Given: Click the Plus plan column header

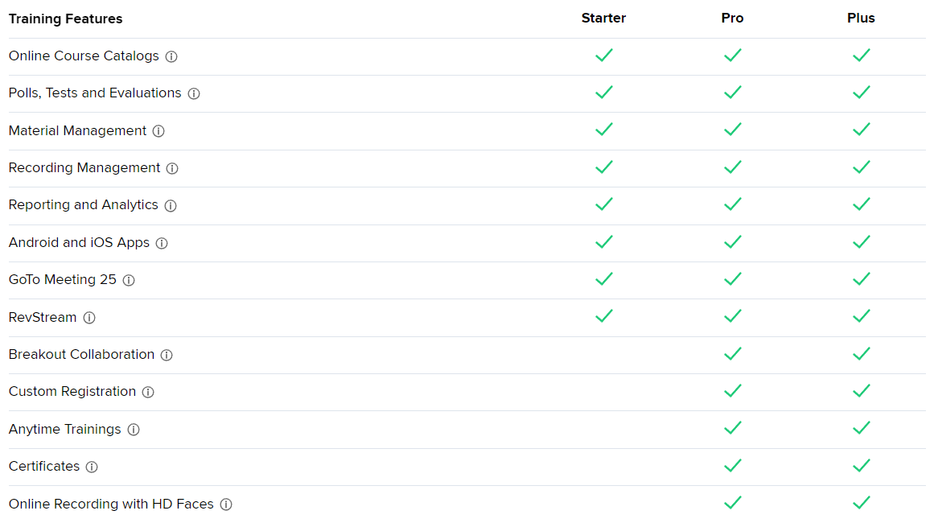Looking at the screenshot, I should [x=861, y=18].
